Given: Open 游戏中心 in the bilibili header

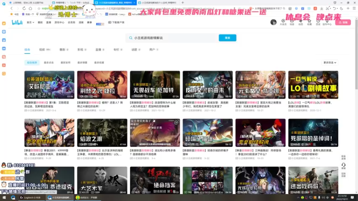Looking at the screenshot, I should pos(60,22).
